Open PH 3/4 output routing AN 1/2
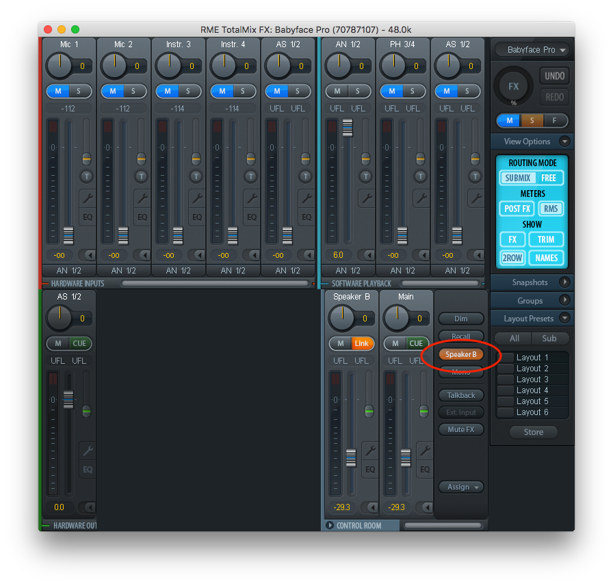Screen dimensions: 613x586 403,270
